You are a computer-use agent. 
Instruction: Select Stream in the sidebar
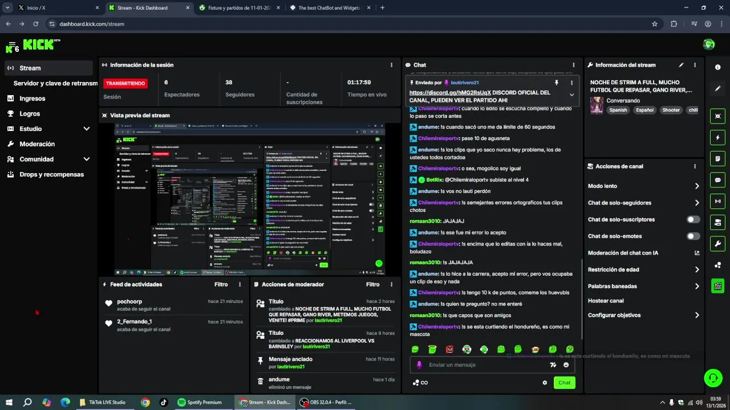(48, 68)
